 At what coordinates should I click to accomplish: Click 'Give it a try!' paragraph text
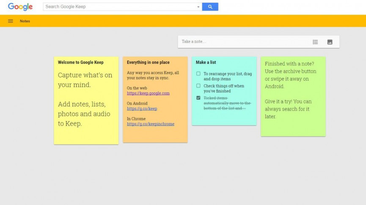(288, 109)
